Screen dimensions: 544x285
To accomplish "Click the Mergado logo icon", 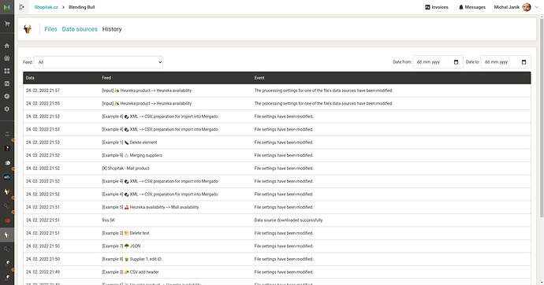I will [x=7, y=7].
